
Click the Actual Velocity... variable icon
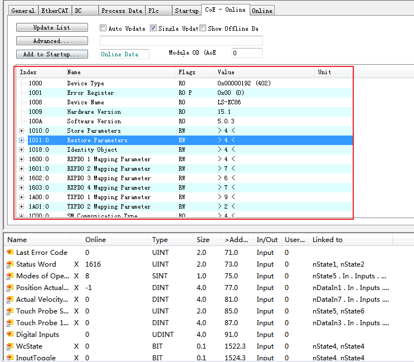pyautogui.click(x=10, y=300)
